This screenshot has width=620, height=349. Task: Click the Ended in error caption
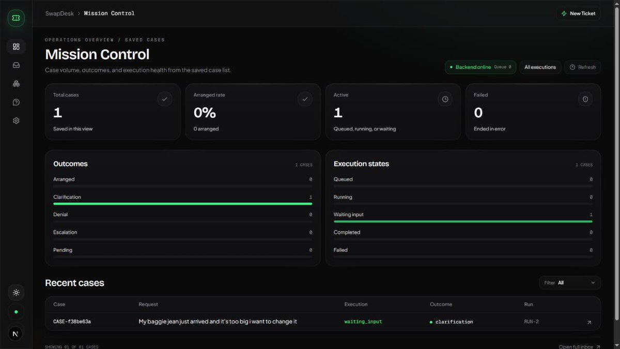[490, 129]
